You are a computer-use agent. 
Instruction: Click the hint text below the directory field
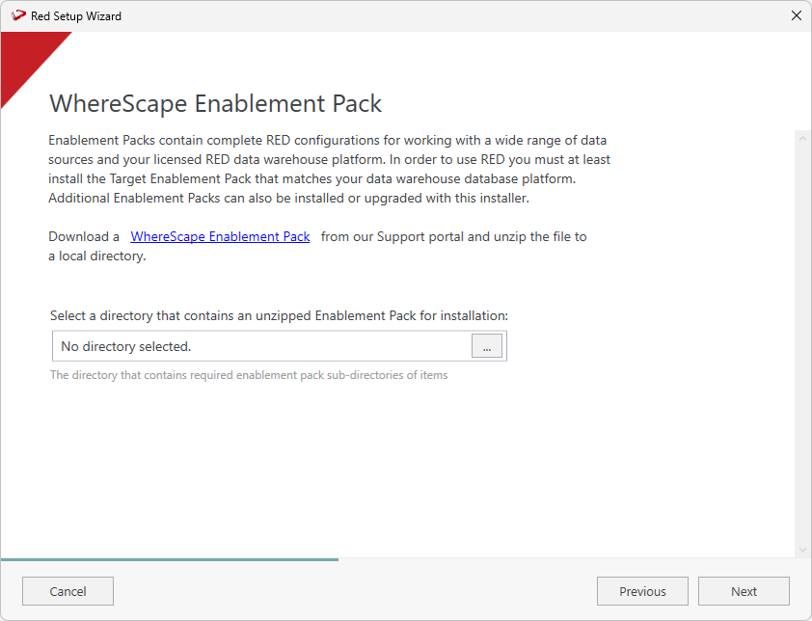coord(249,375)
